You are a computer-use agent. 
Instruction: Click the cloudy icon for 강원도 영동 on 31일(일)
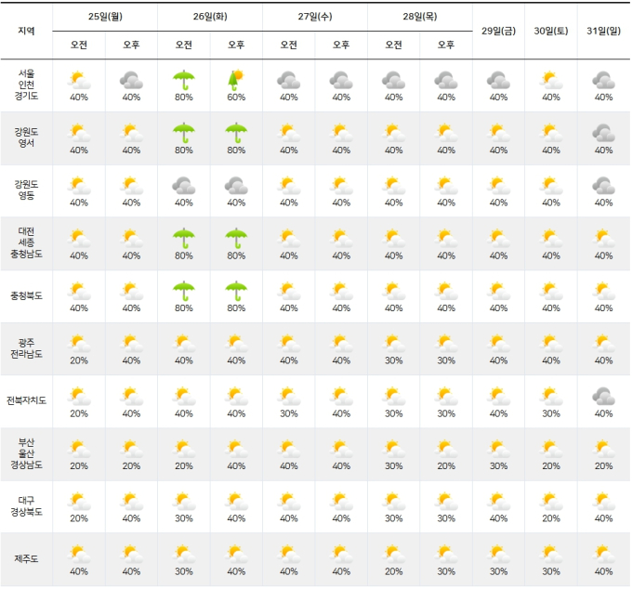(x=604, y=185)
